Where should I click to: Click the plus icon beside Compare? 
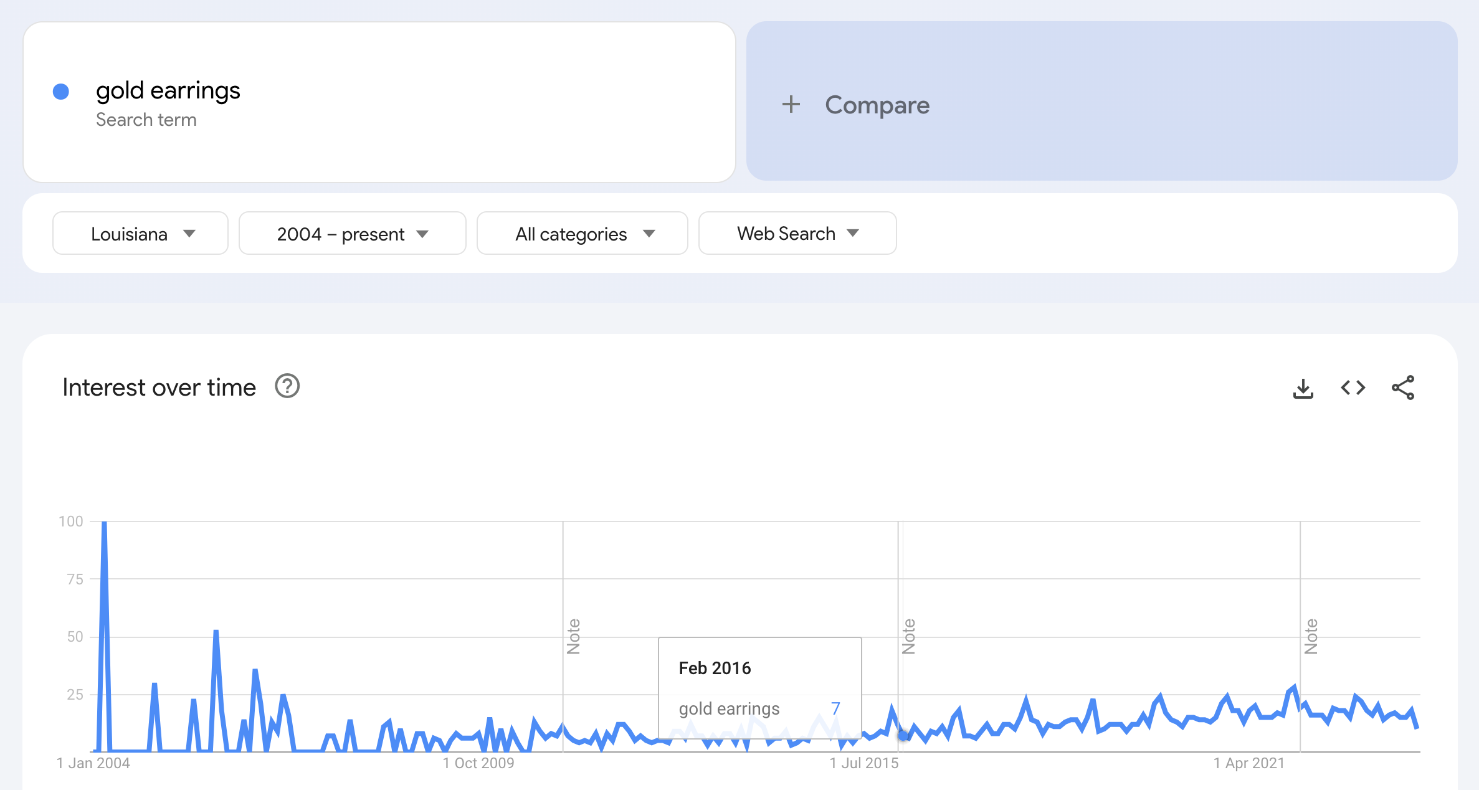coord(791,104)
